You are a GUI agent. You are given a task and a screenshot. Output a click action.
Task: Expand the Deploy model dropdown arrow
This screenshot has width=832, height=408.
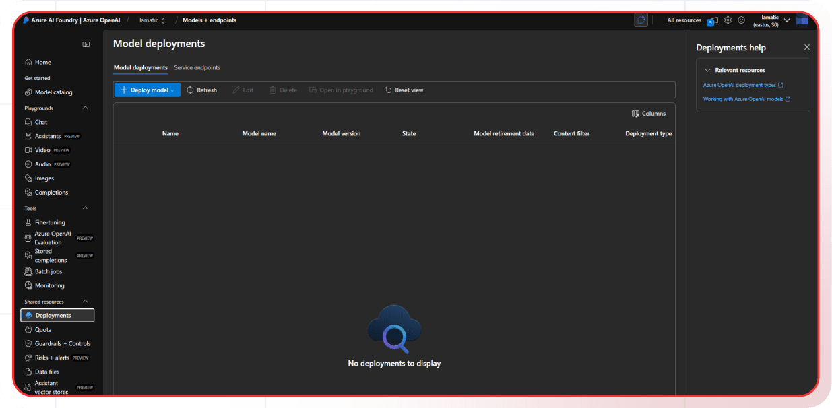click(x=172, y=90)
